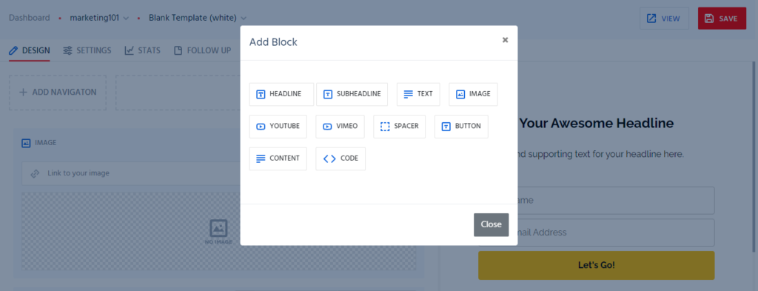Click the red Save button
Screen dimensions: 758x291
coord(722,19)
